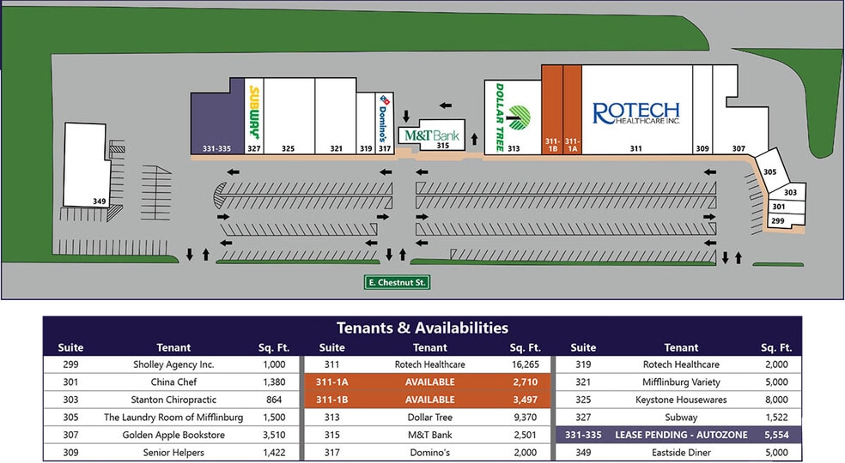Click the vertical Dollar Tree text on the map

499,115
